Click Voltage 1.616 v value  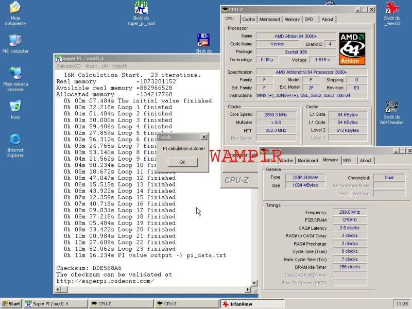click(322, 60)
